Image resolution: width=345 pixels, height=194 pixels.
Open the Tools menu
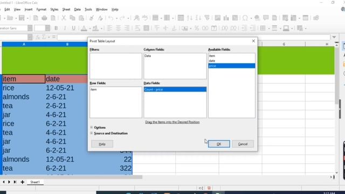point(88,10)
